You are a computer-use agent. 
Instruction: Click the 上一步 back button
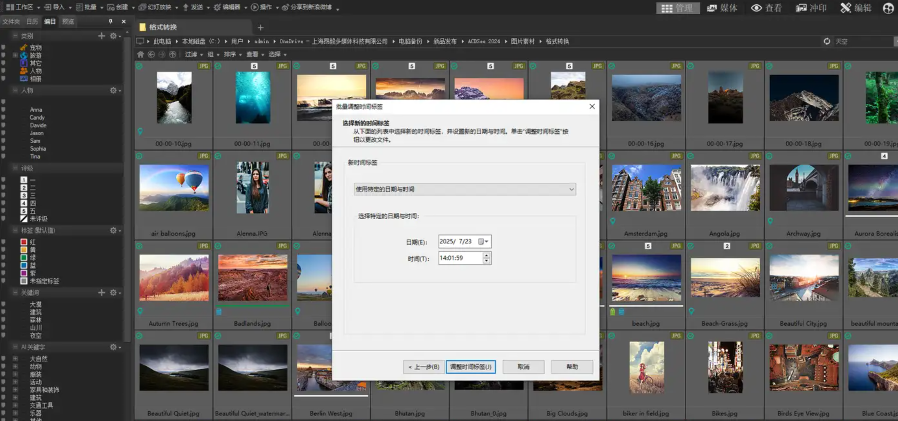pyautogui.click(x=424, y=367)
